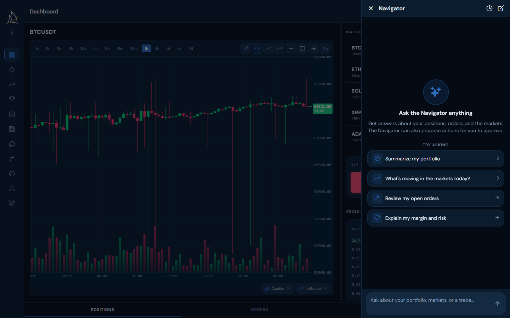Send the Navigator message with arrow button

[x=498, y=304]
